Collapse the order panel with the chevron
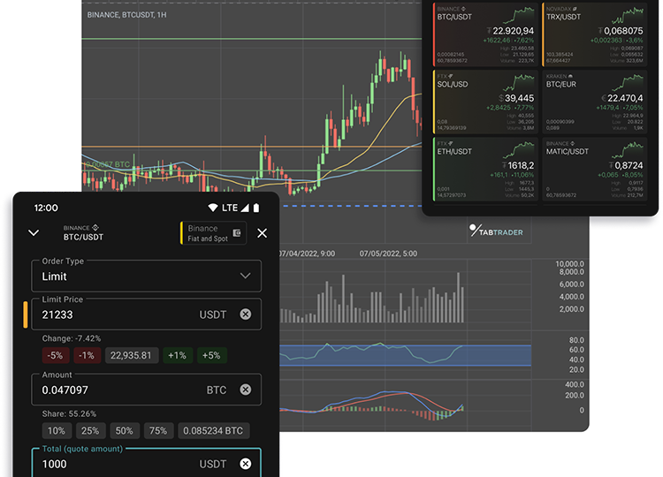 click(34, 233)
